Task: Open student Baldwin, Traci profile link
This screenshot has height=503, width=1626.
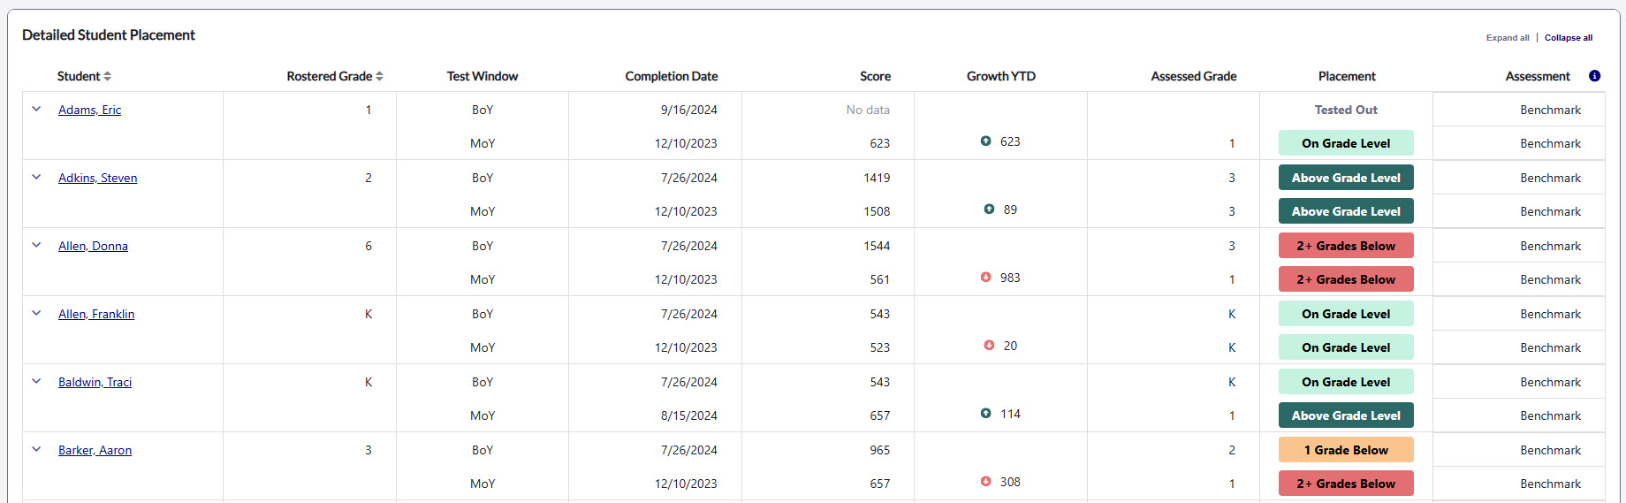Action: [95, 382]
